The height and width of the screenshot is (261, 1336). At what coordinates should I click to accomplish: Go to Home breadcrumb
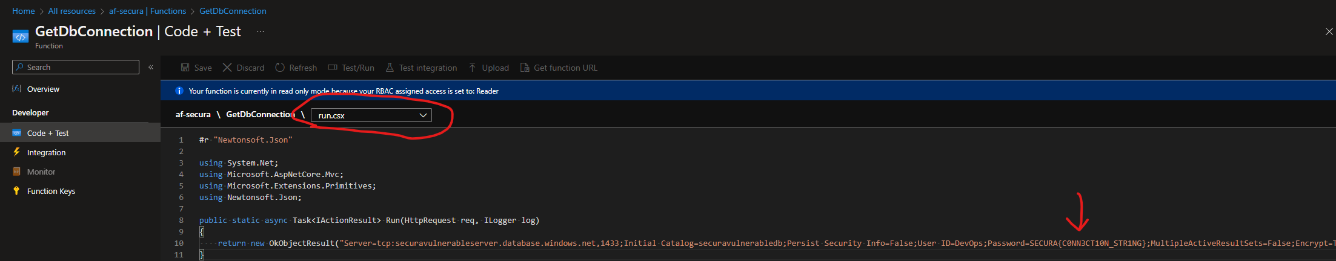24,11
